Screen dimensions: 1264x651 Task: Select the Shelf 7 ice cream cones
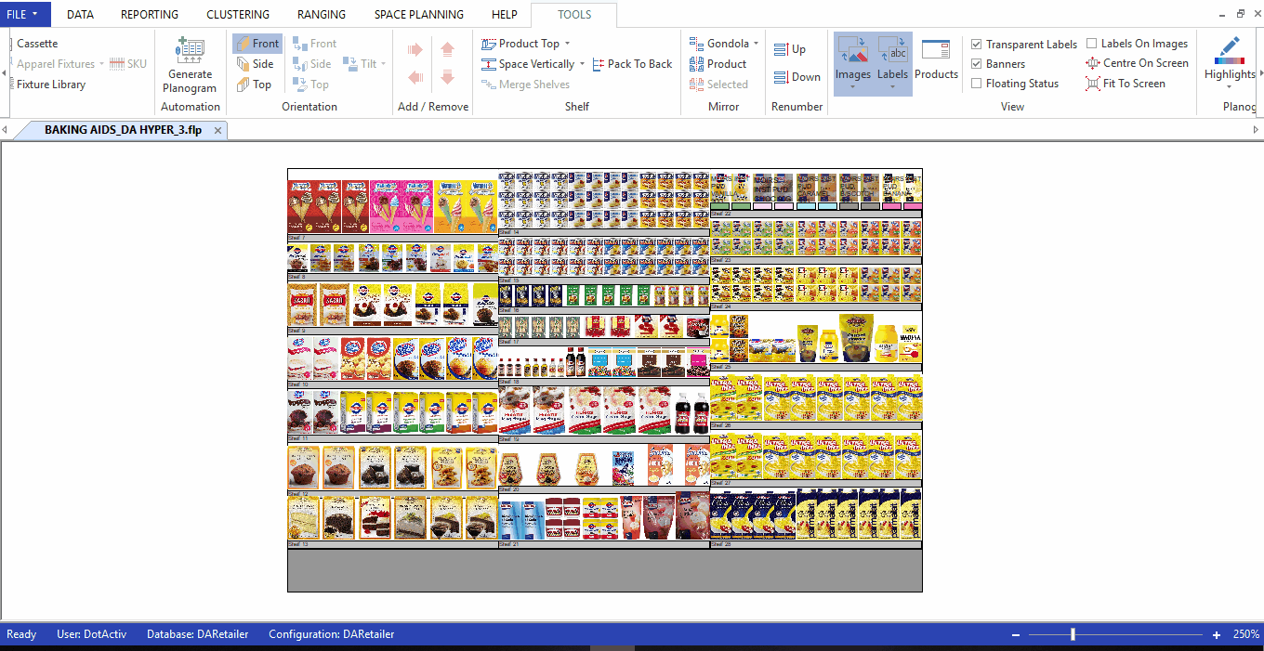point(392,206)
